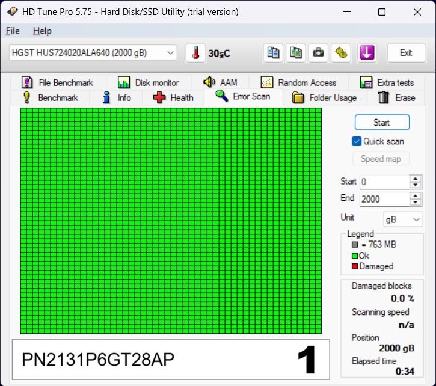Viewport: 436px width, 386px height.
Task: Click the Speed map button
Action: tap(381, 159)
